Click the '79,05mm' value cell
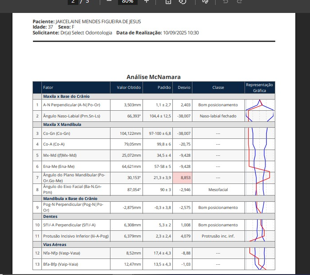 [x=126, y=144]
